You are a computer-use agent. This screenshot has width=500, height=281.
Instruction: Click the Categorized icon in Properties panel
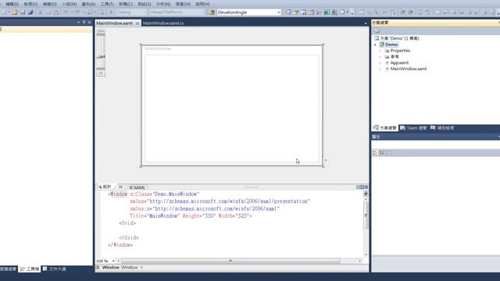(x=375, y=153)
